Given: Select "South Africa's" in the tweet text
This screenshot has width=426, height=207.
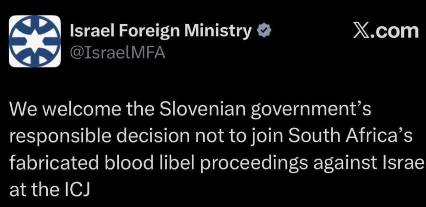Looking at the screenshot, I should click(351, 137).
